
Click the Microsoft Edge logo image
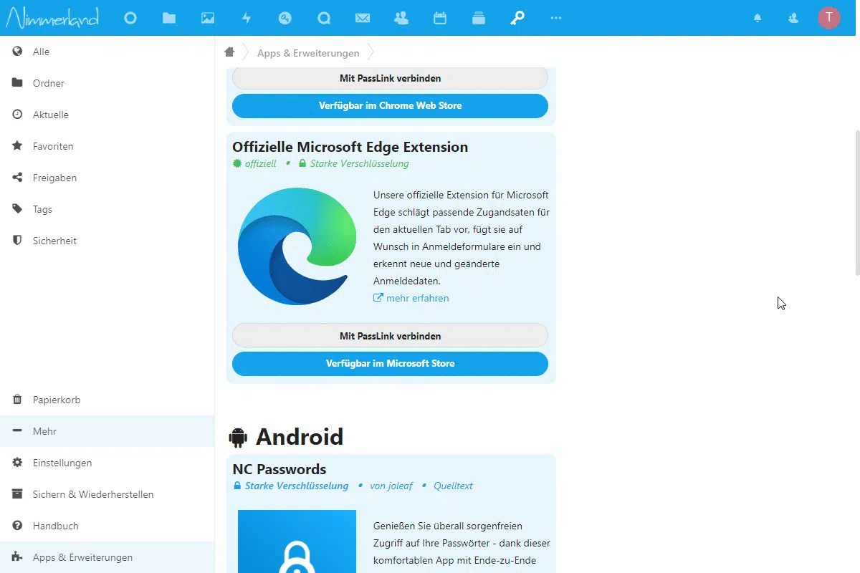pos(297,246)
